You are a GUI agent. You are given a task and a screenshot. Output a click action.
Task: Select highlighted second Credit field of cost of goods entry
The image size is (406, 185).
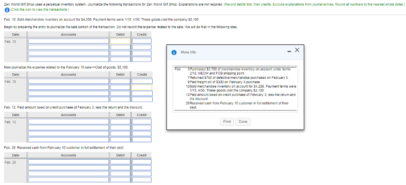point(142,87)
